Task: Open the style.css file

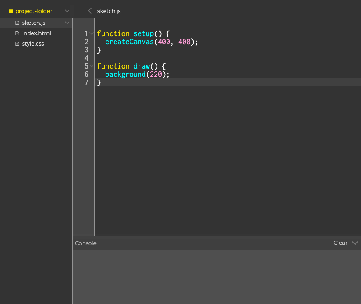Action: tap(33, 44)
